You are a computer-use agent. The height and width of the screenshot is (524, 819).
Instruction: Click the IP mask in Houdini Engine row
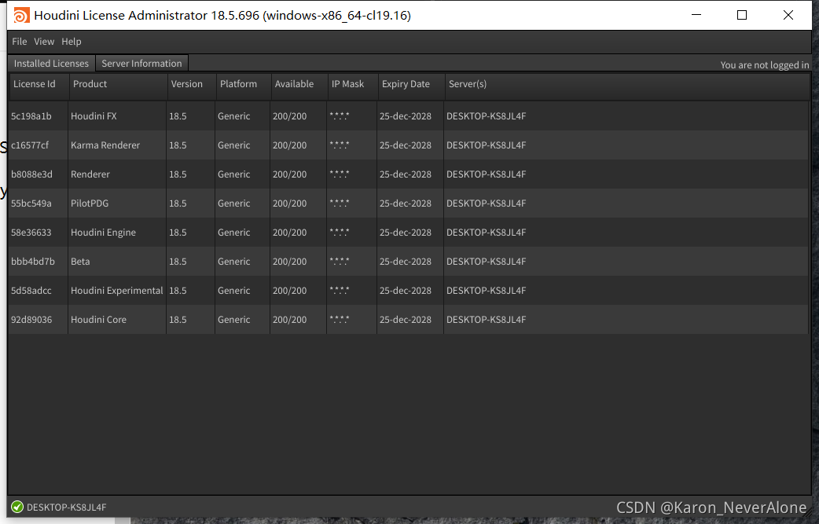click(340, 233)
